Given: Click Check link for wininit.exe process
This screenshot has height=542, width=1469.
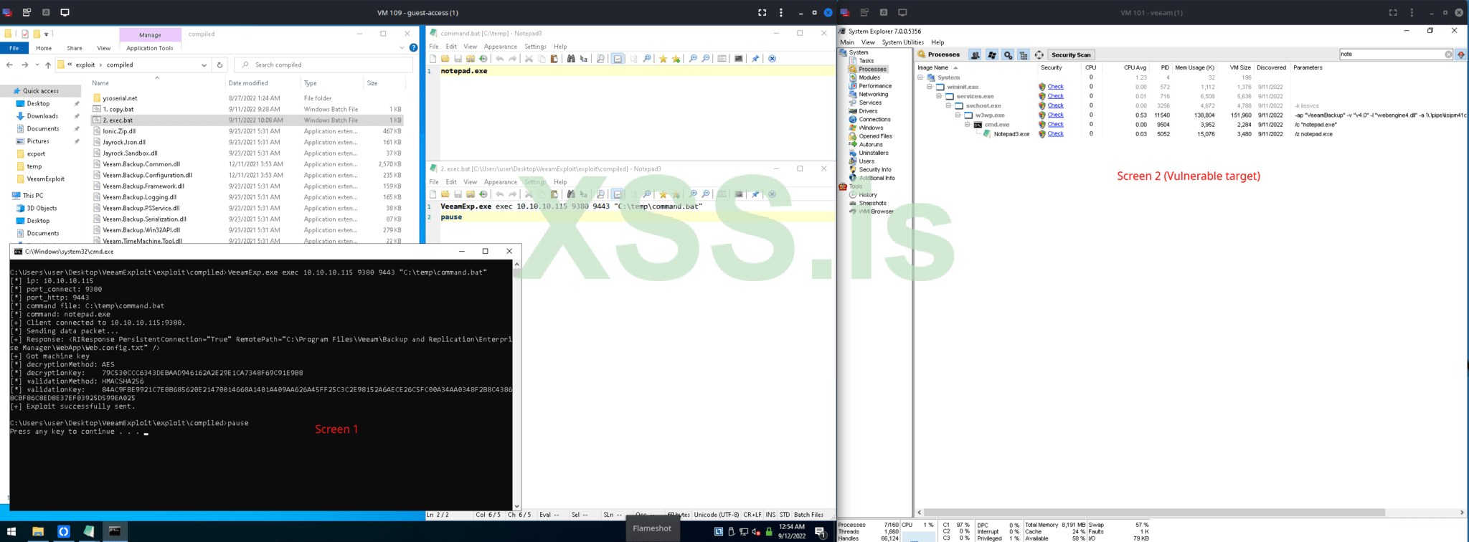Looking at the screenshot, I should point(1055,87).
